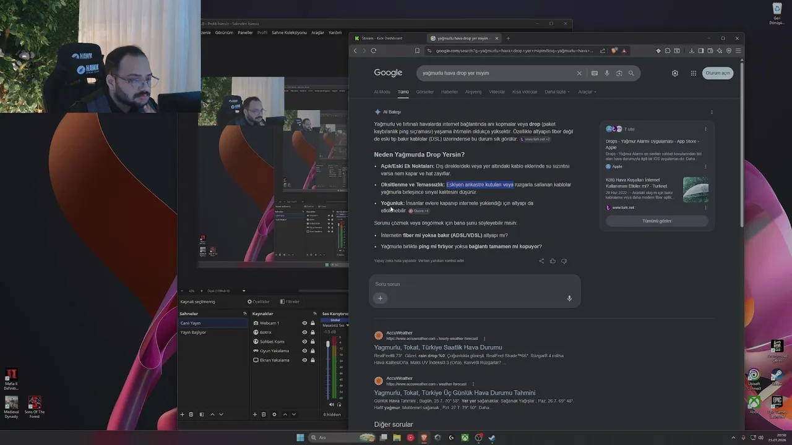Expand Daha fazla search filter dropdown
This screenshot has height=445, width=792.
(x=557, y=92)
